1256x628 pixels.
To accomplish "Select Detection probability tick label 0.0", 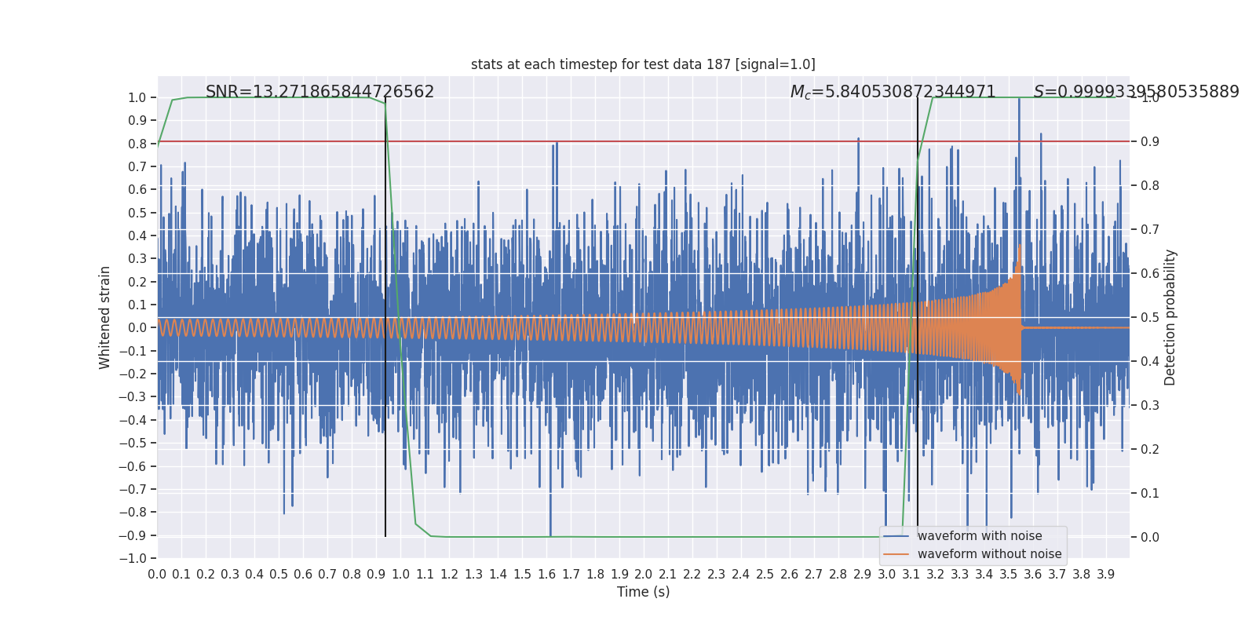I will [x=1150, y=538].
